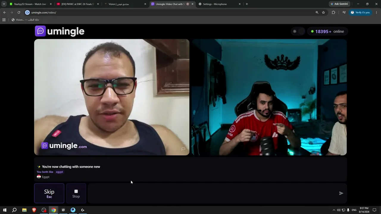The width and height of the screenshot is (381, 214).
Task: Click the microphone icon in system tray
Action: click(348, 210)
